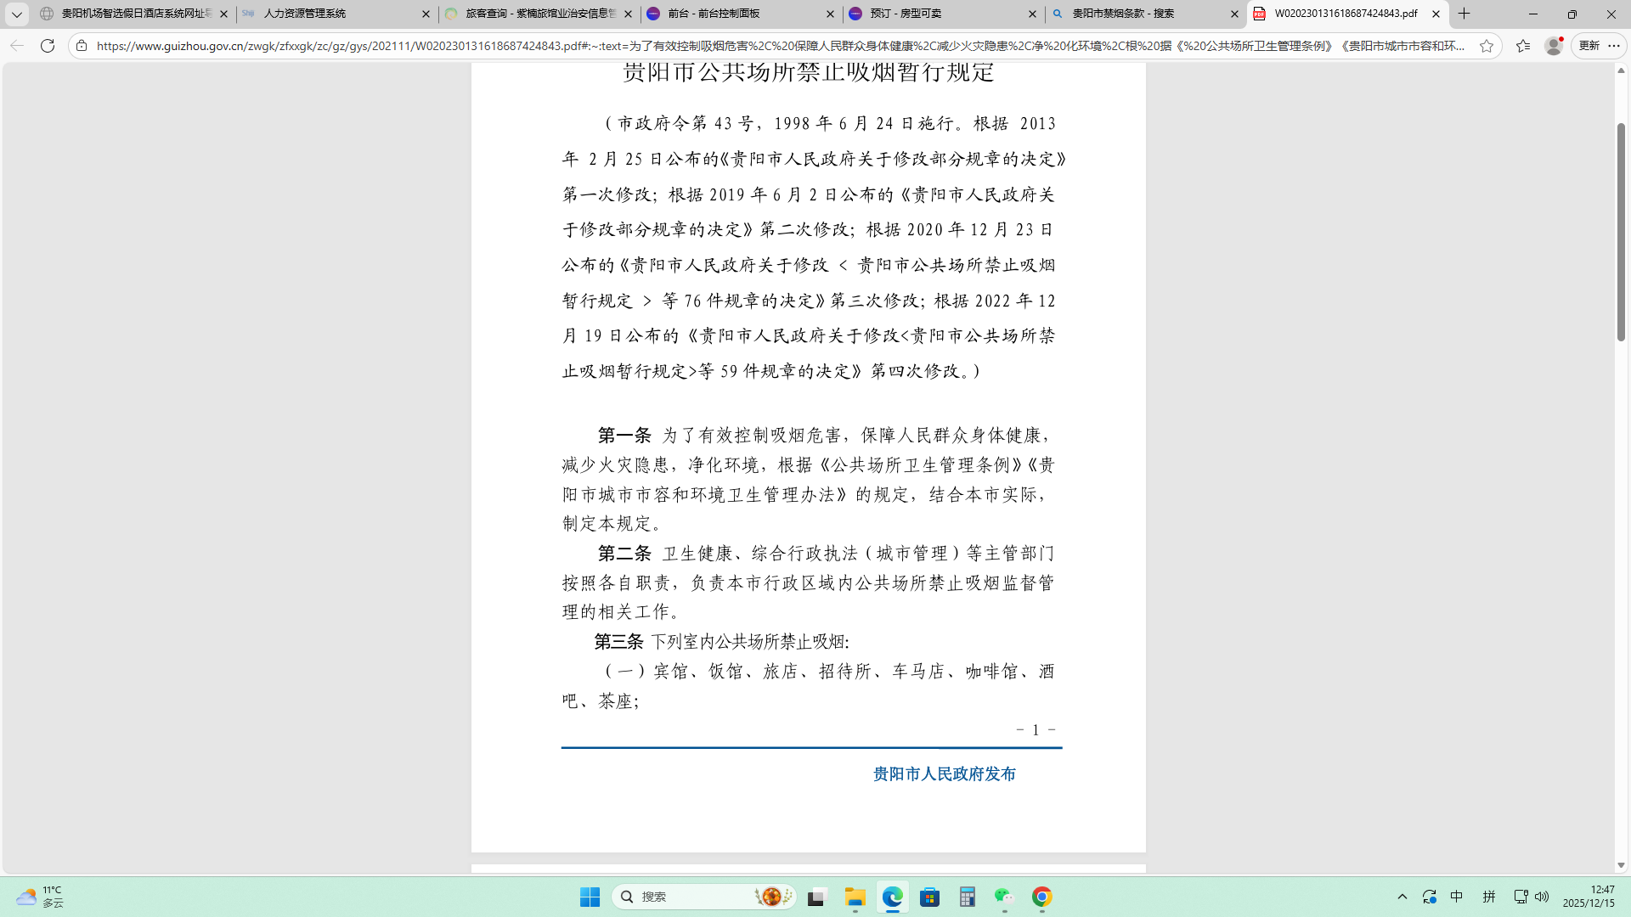Screen dimensions: 1631x917
Task: Open WeChat from the taskbar
Action: [1004, 897]
